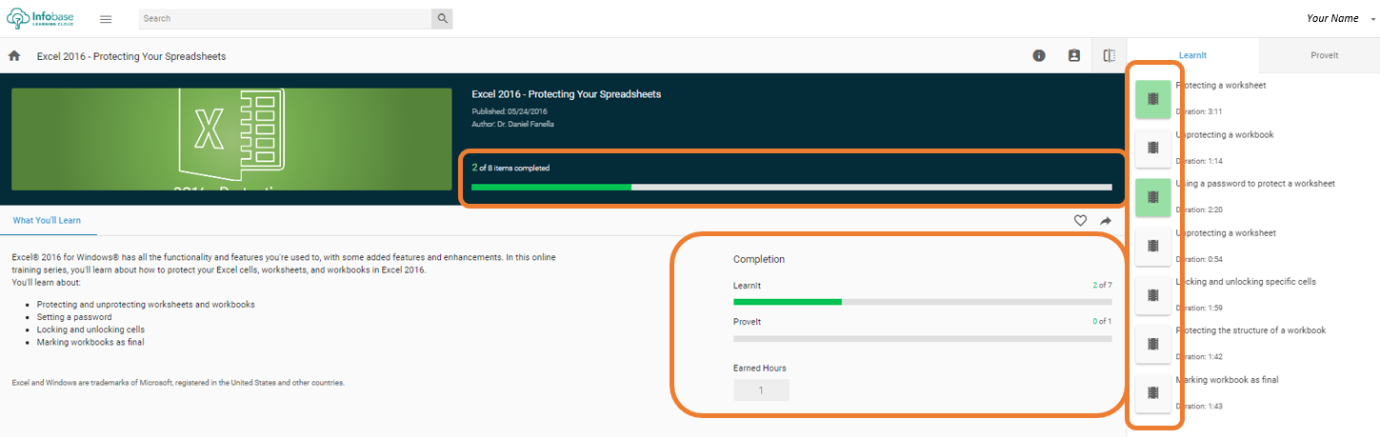Click the 2 of 7 LearnIt count
This screenshot has height=439, width=1380.
[1102, 286]
